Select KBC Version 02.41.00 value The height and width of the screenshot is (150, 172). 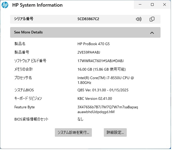click(95, 99)
